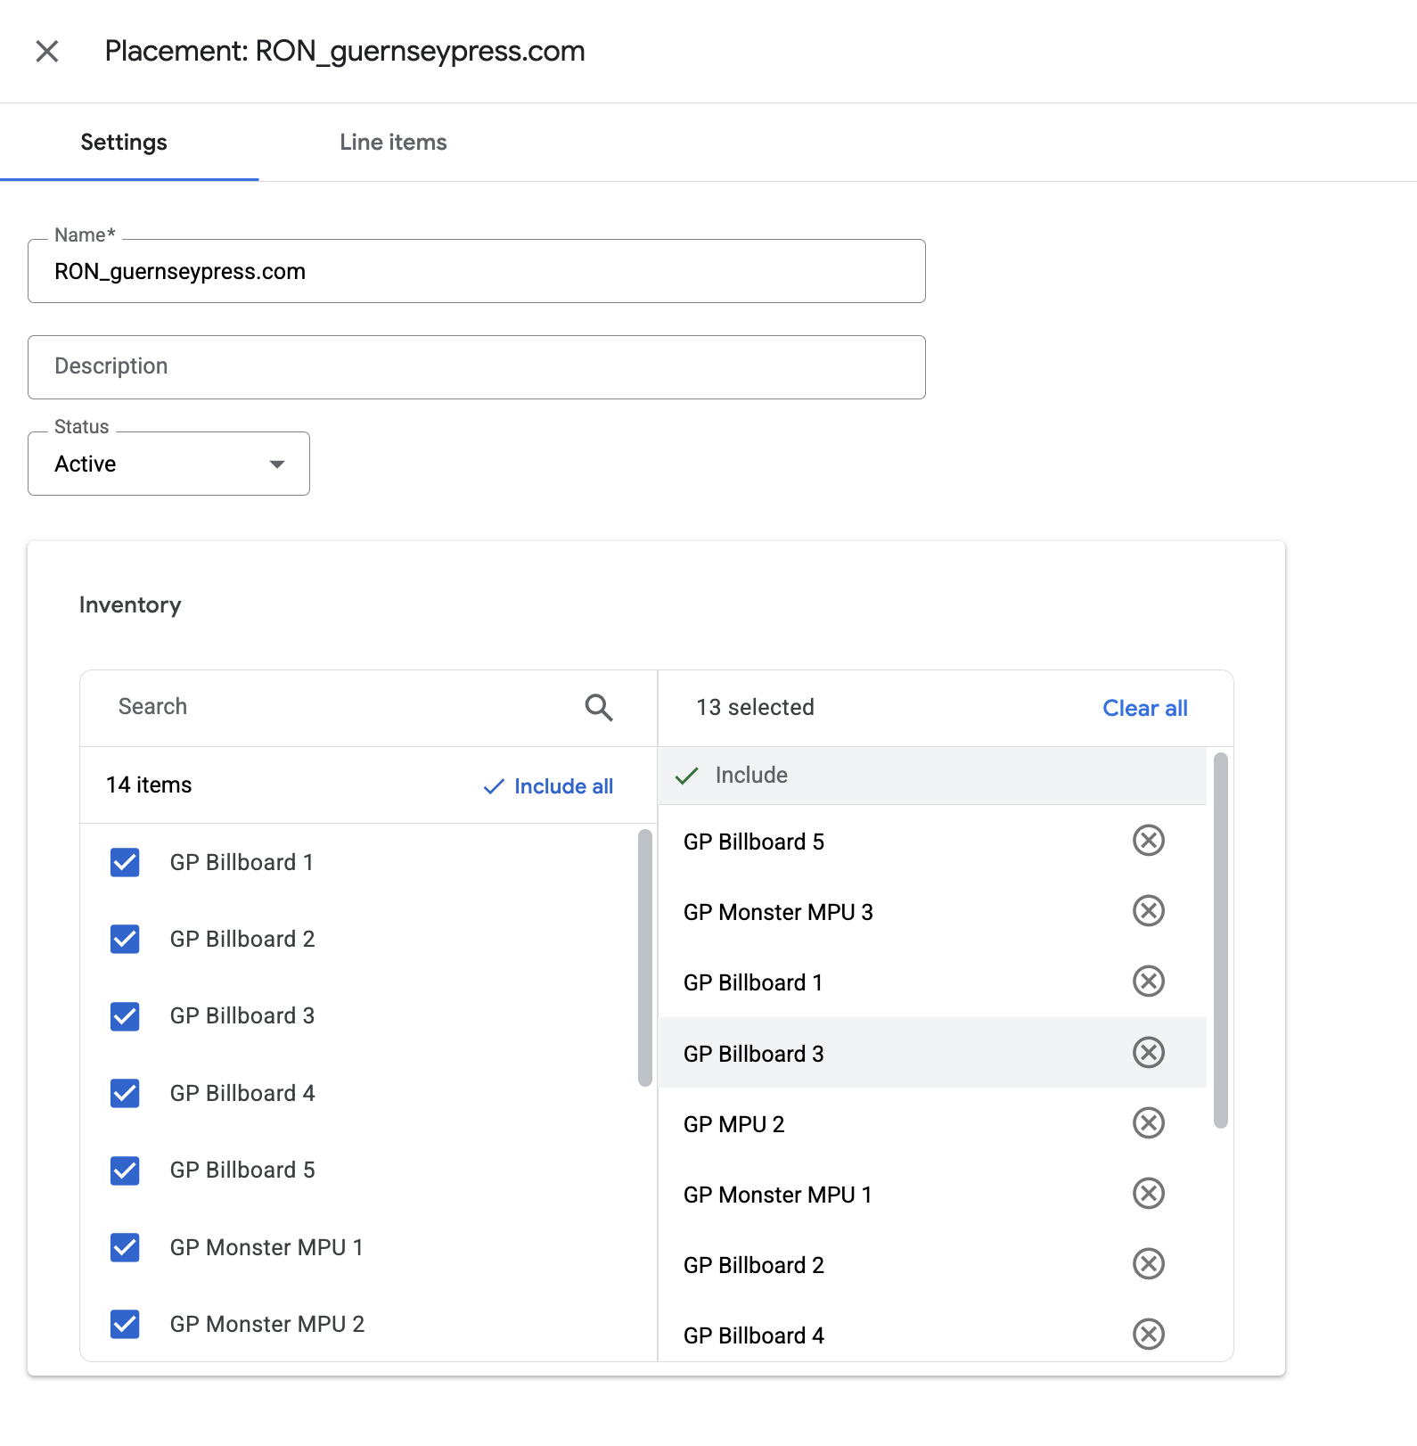
Task: Click the Clear all link
Action: pos(1145,708)
